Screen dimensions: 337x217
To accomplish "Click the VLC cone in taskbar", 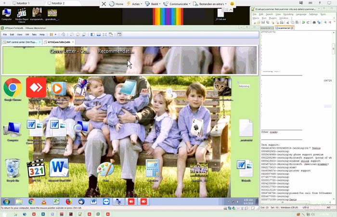I will [43, 201].
